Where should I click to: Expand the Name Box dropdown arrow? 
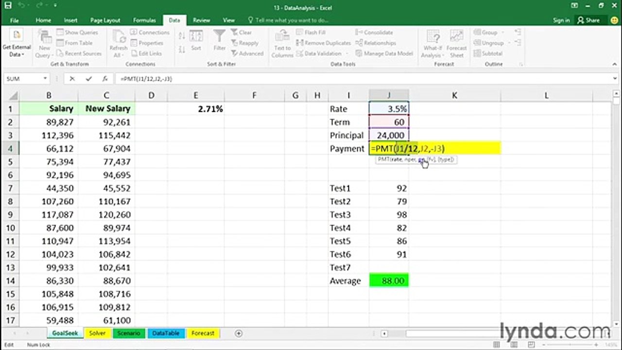(x=45, y=79)
